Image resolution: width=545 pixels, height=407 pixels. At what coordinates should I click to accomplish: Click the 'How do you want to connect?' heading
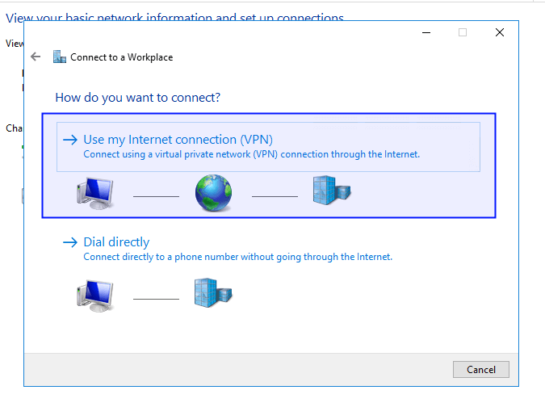[138, 98]
